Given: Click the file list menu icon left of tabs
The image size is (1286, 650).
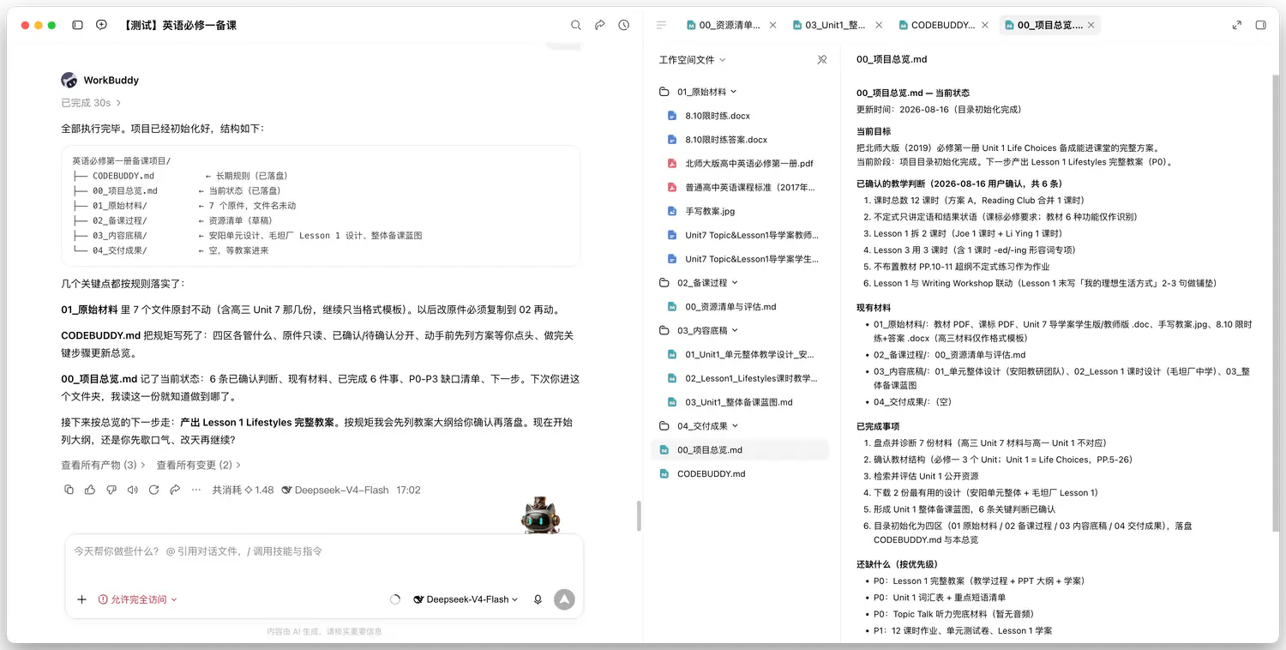Looking at the screenshot, I should [661, 26].
